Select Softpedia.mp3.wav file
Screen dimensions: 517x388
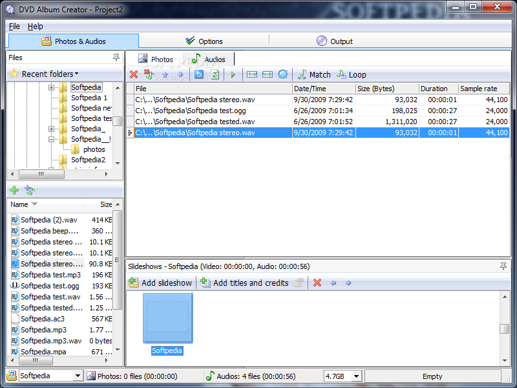tap(51, 341)
